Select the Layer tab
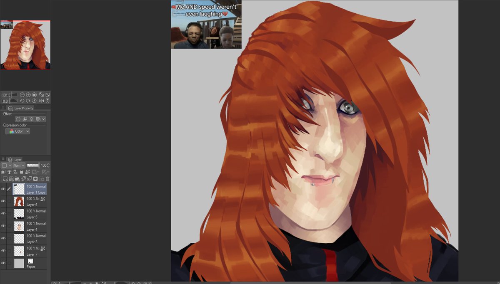 coord(15,159)
